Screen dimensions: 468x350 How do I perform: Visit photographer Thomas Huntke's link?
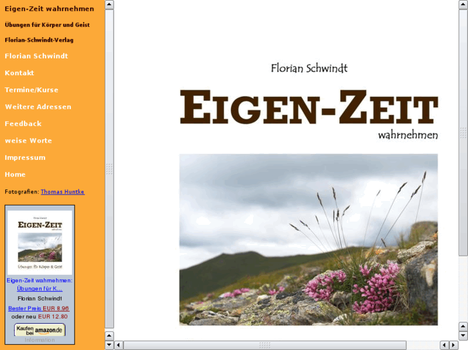(62, 192)
